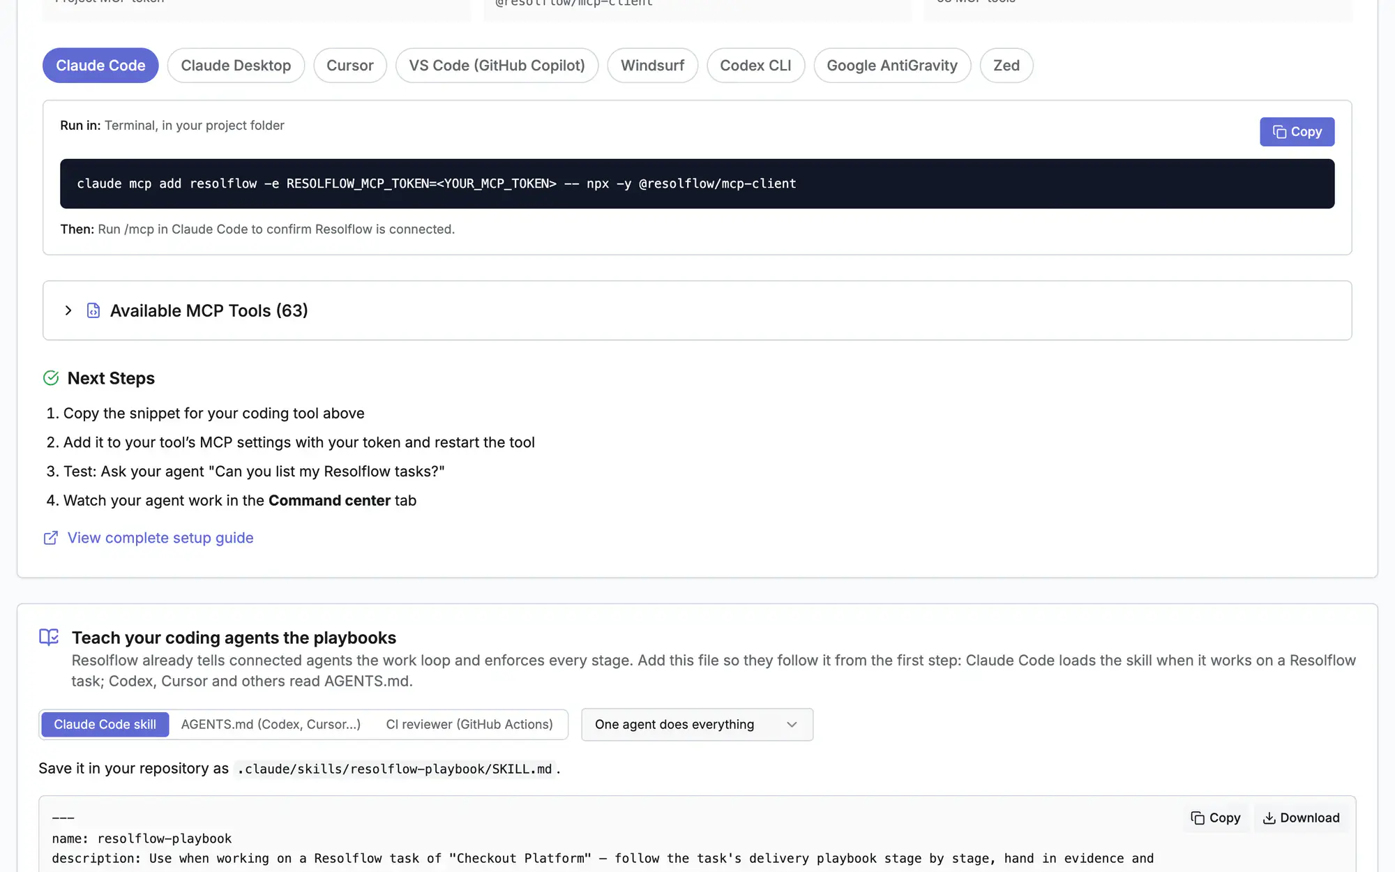The image size is (1395, 872).
Task: Select the Claude Code skill tab
Action: pyautogui.click(x=105, y=725)
